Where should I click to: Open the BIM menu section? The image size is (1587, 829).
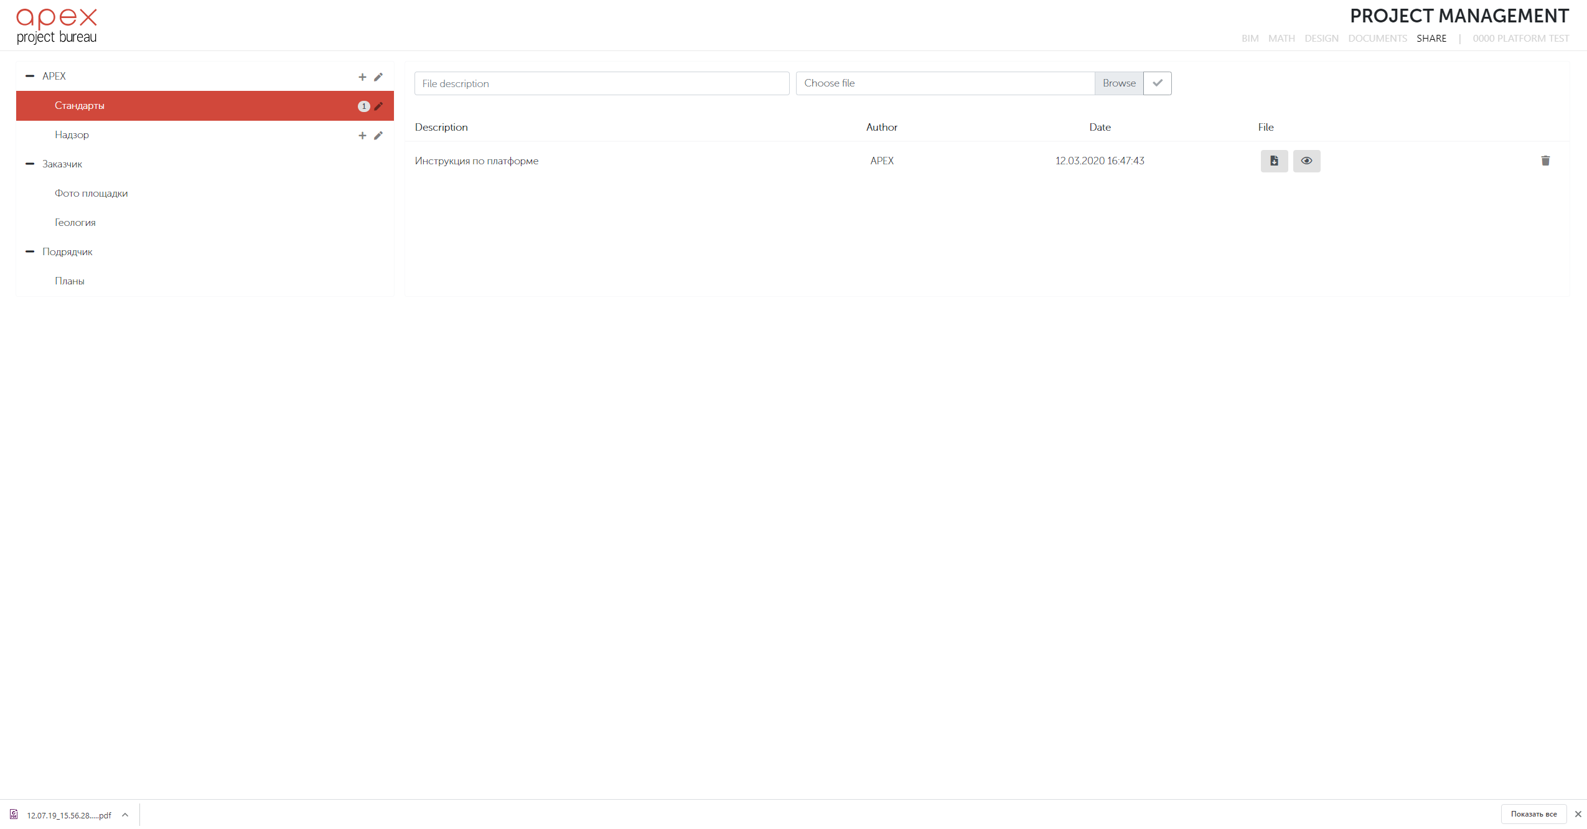(x=1250, y=39)
